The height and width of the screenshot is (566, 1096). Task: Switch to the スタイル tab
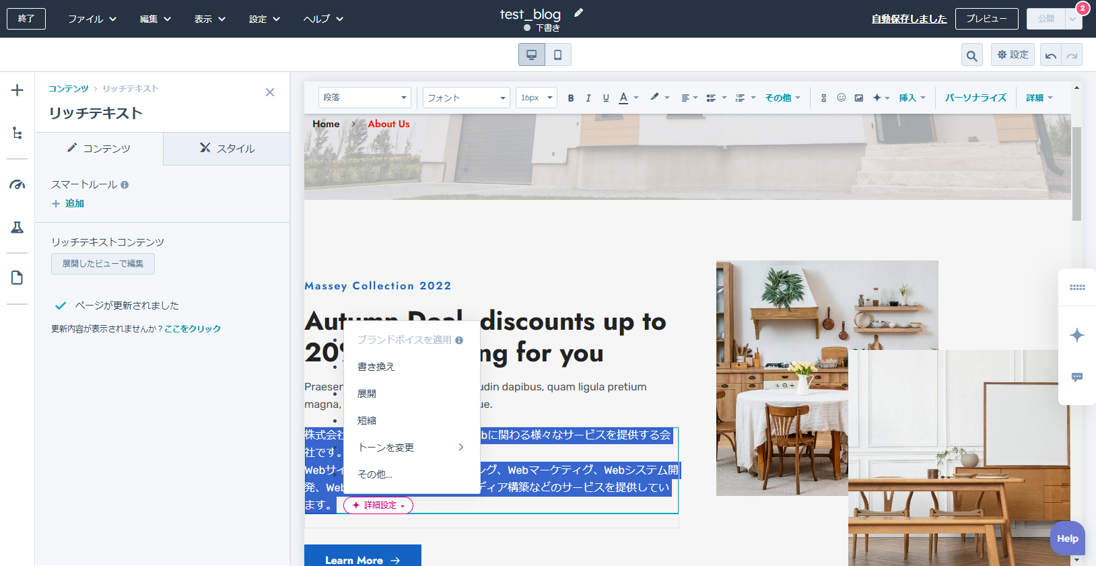(227, 149)
